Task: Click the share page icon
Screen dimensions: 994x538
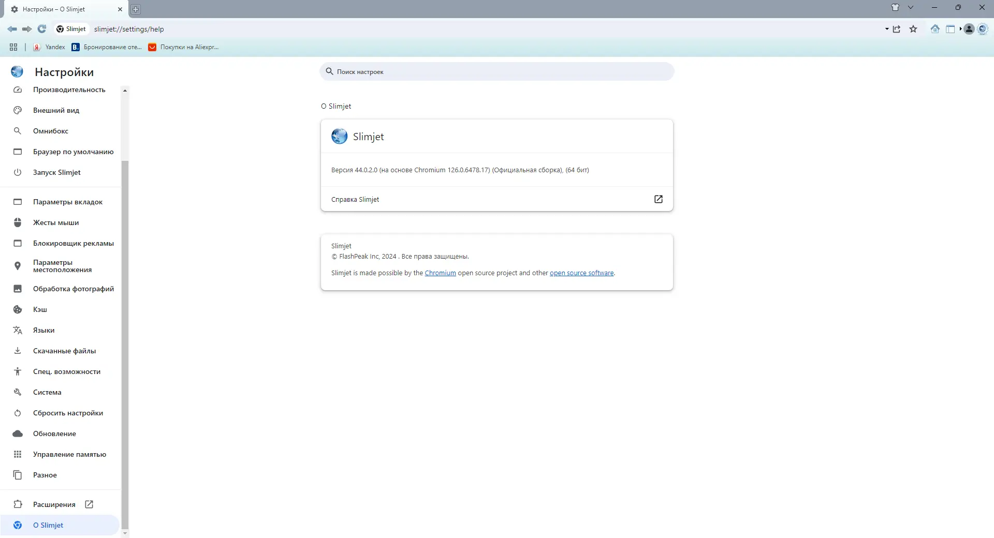Action: 897,29
